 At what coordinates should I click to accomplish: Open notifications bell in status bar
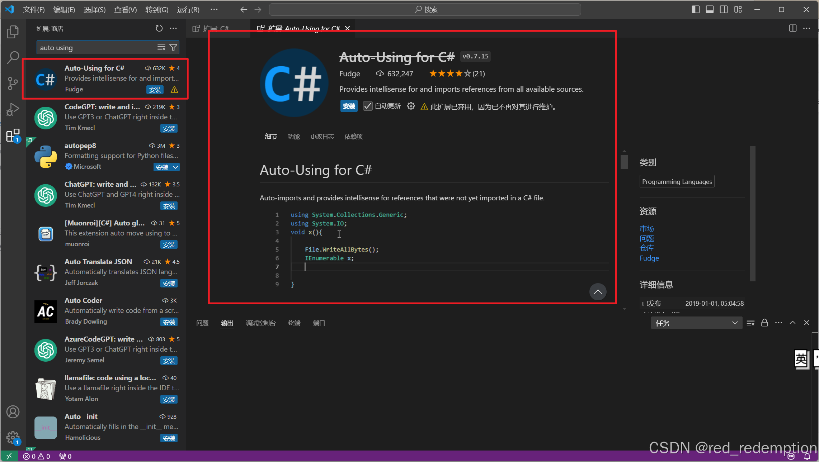point(807,456)
